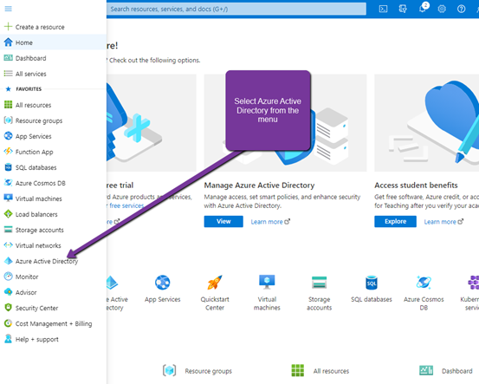
Task: Open Resource groups in the bottom navigate row
Action: (x=197, y=370)
